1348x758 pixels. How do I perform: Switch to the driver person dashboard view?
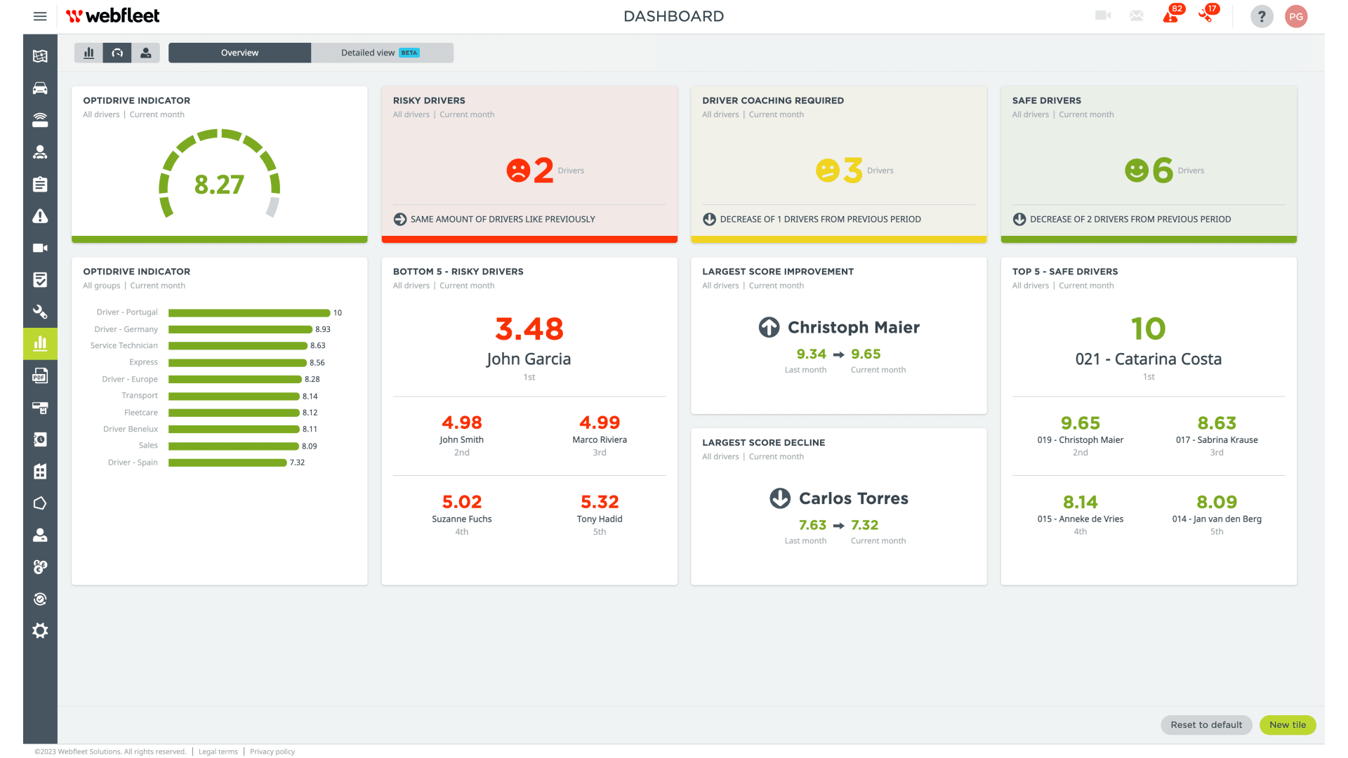point(146,53)
